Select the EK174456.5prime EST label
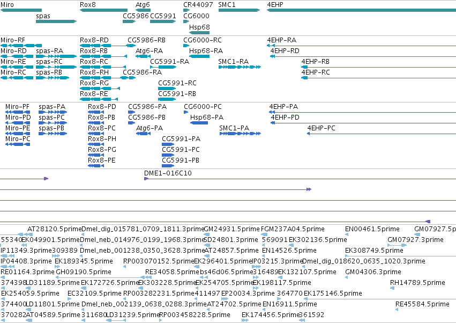Screen dimensions: 456x323 coord(271,315)
